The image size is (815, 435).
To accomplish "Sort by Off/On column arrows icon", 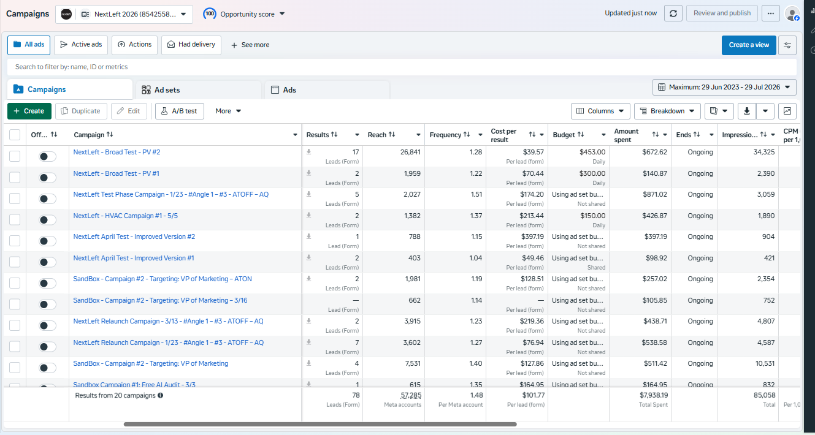I will click(x=54, y=135).
